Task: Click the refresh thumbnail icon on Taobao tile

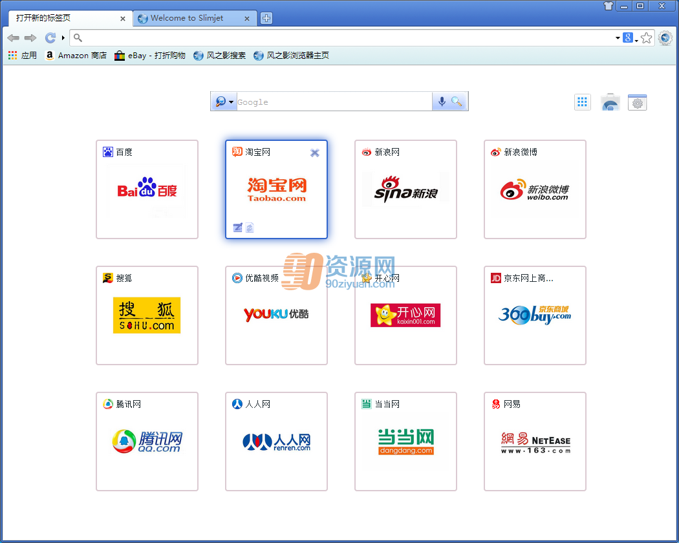Action: [x=250, y=228]
